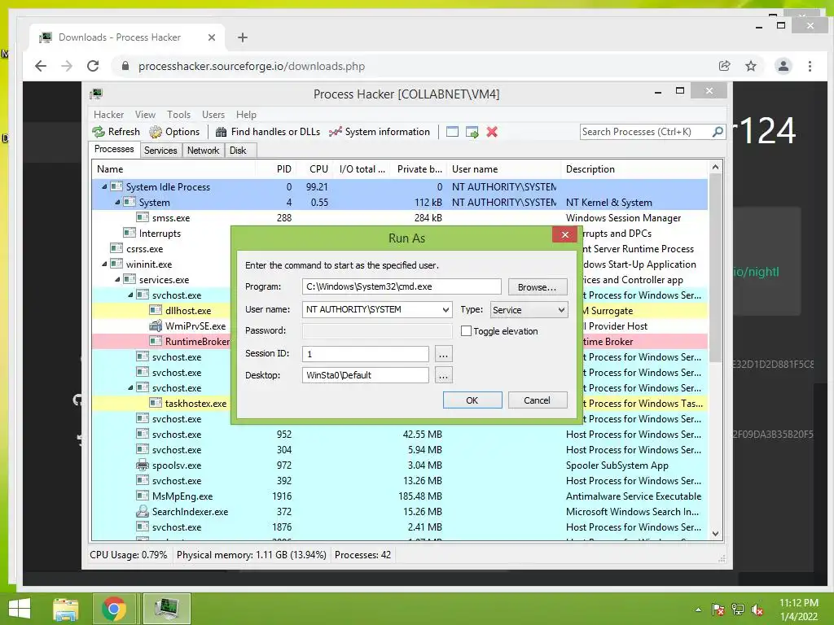Click the MsMpEng.exe process icon
The height and width of the screenshot is (625, 834).
click(143, 496)
